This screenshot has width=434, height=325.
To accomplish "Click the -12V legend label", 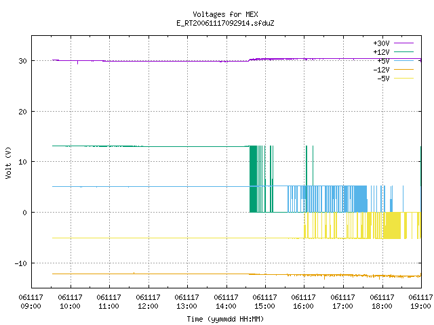I will click(381, 70).
